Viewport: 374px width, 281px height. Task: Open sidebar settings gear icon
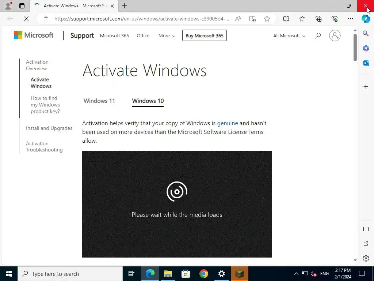tap(366, 258)
